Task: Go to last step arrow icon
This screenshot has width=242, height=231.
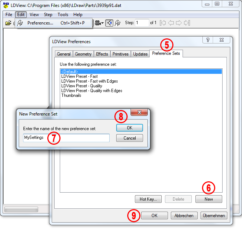Action: (x=187, y=23)
